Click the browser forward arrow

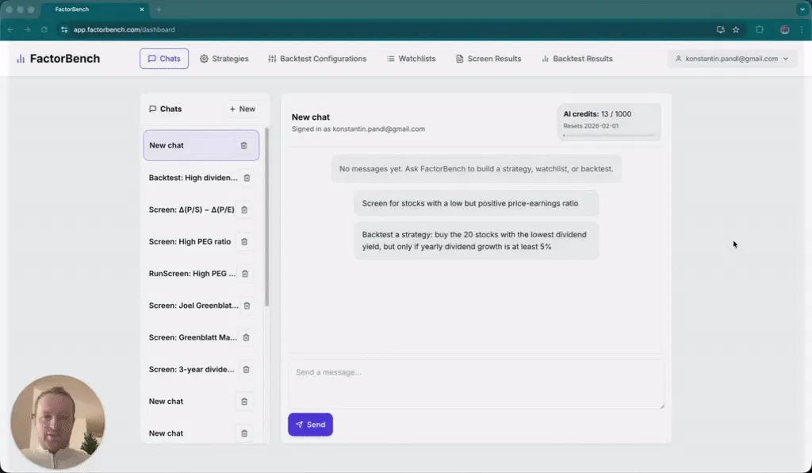click(x=27, y=29)
